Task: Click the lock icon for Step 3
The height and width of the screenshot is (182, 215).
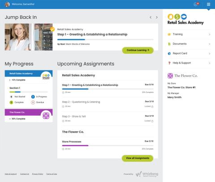Action: coord(152,121)
